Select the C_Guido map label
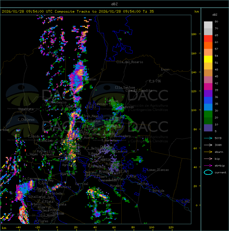This screenshot has height=231, width=229. [x=34, y=136]
